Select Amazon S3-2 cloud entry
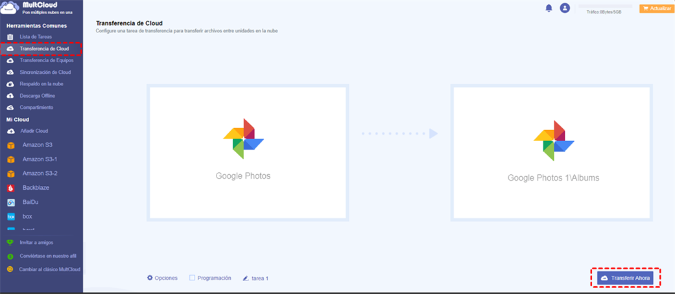Screen dimensions: 675x294 point(41,174)
